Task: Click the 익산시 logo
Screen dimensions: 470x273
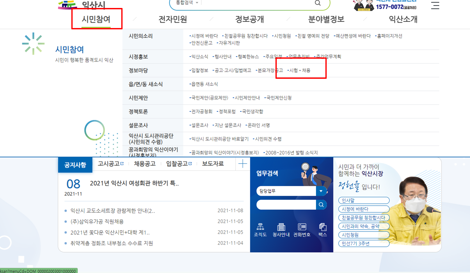Action: pyautogui.click(x=82, y=5)
